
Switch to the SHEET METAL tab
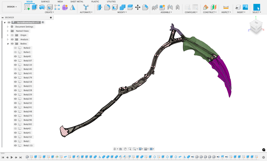tap(77, 2)
